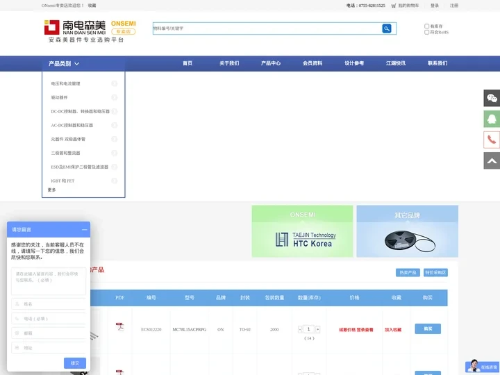Minimize the 请您留言 message panel
The width and height of the screenshot is (500, 375).
click(84, 230)
